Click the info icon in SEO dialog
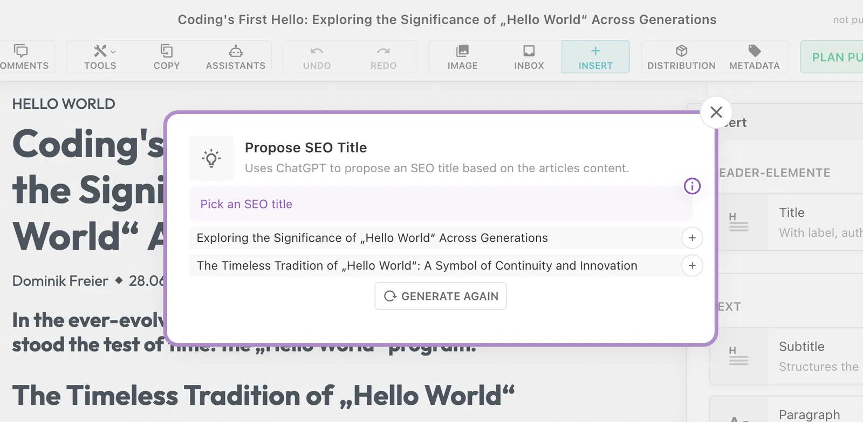 [x=692, y=186]
